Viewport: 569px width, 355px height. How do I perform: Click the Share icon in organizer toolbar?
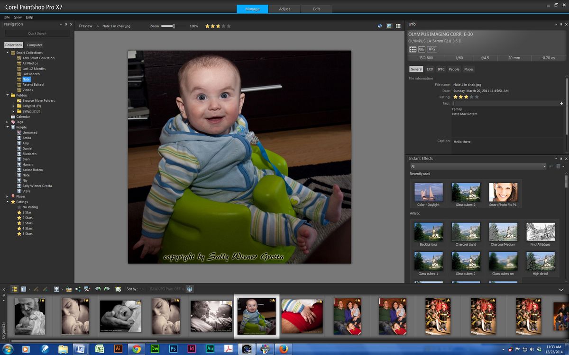click(x=78, y=289)
